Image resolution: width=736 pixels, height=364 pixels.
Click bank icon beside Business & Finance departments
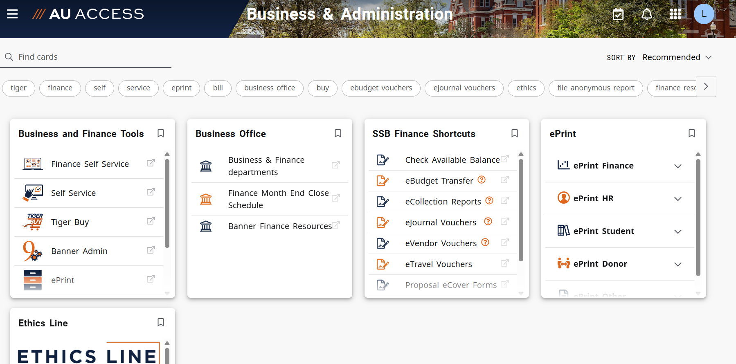tap(206, 166)
